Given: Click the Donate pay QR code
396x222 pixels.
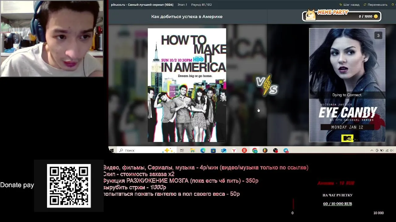Looking at the screenshot, I should (x=69, y=186).
